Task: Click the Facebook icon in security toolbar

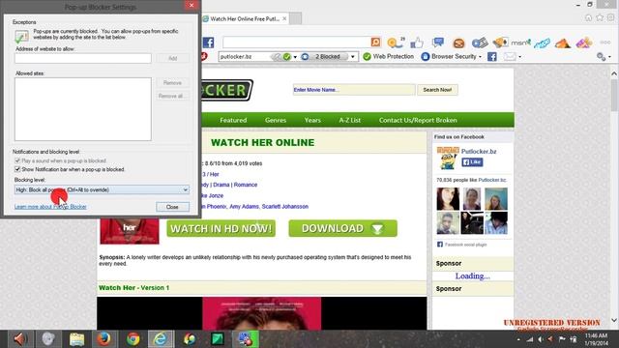Action: coord(492,57)
